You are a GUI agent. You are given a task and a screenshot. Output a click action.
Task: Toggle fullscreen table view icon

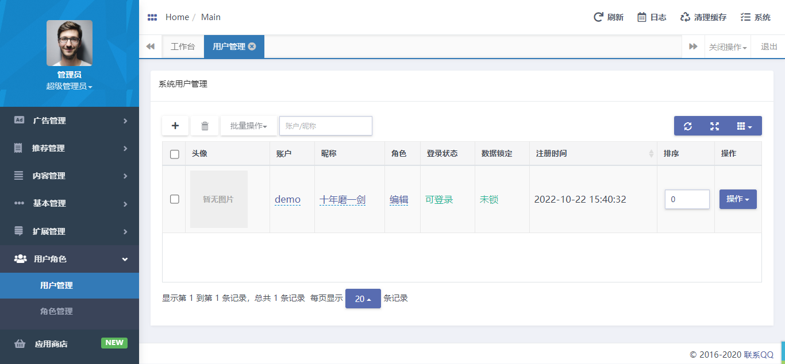pos(714,126)
